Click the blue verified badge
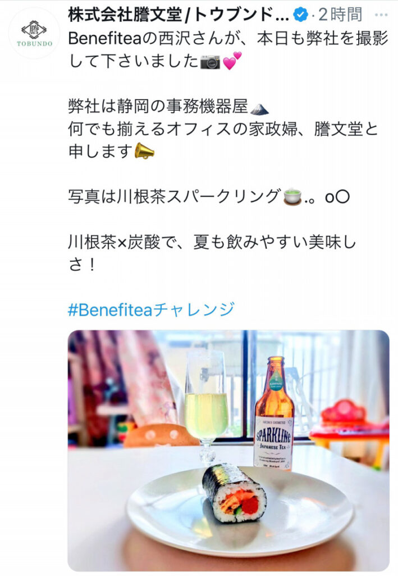Image resolution: width=398 pixels, height=576 pixels. [x=301, y=15]
